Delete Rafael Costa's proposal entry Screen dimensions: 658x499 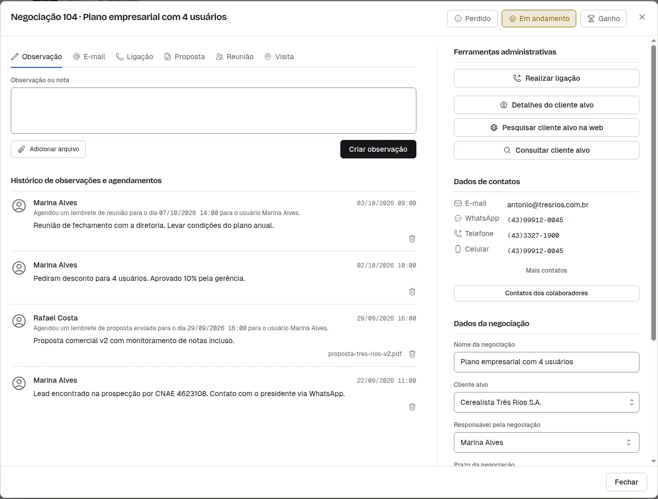[412, 354]
